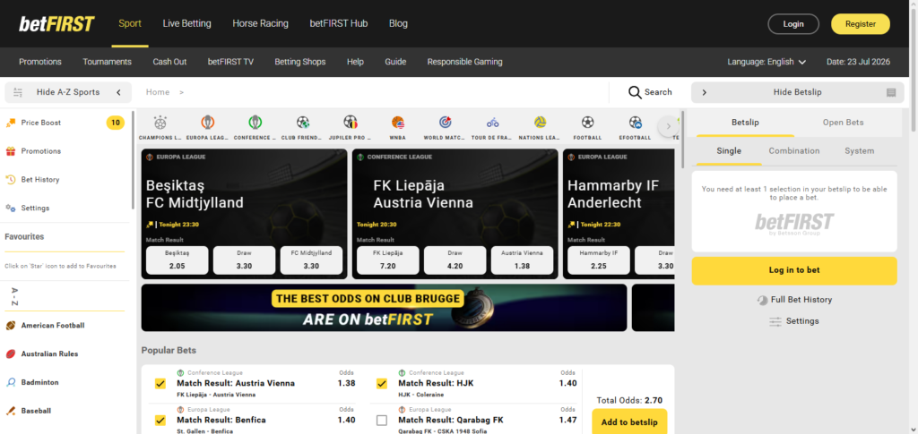918x434 pixels.
Task: Uncheck Match Result: HJK popular bet
Action: tap(382, 384)
